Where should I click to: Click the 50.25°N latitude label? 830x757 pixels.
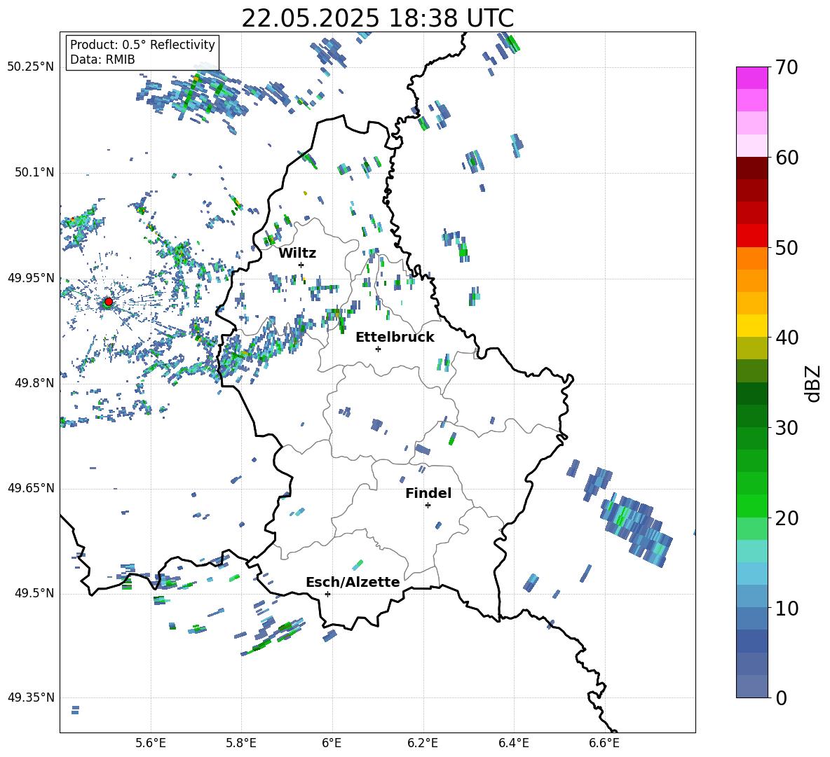(31, 67)
